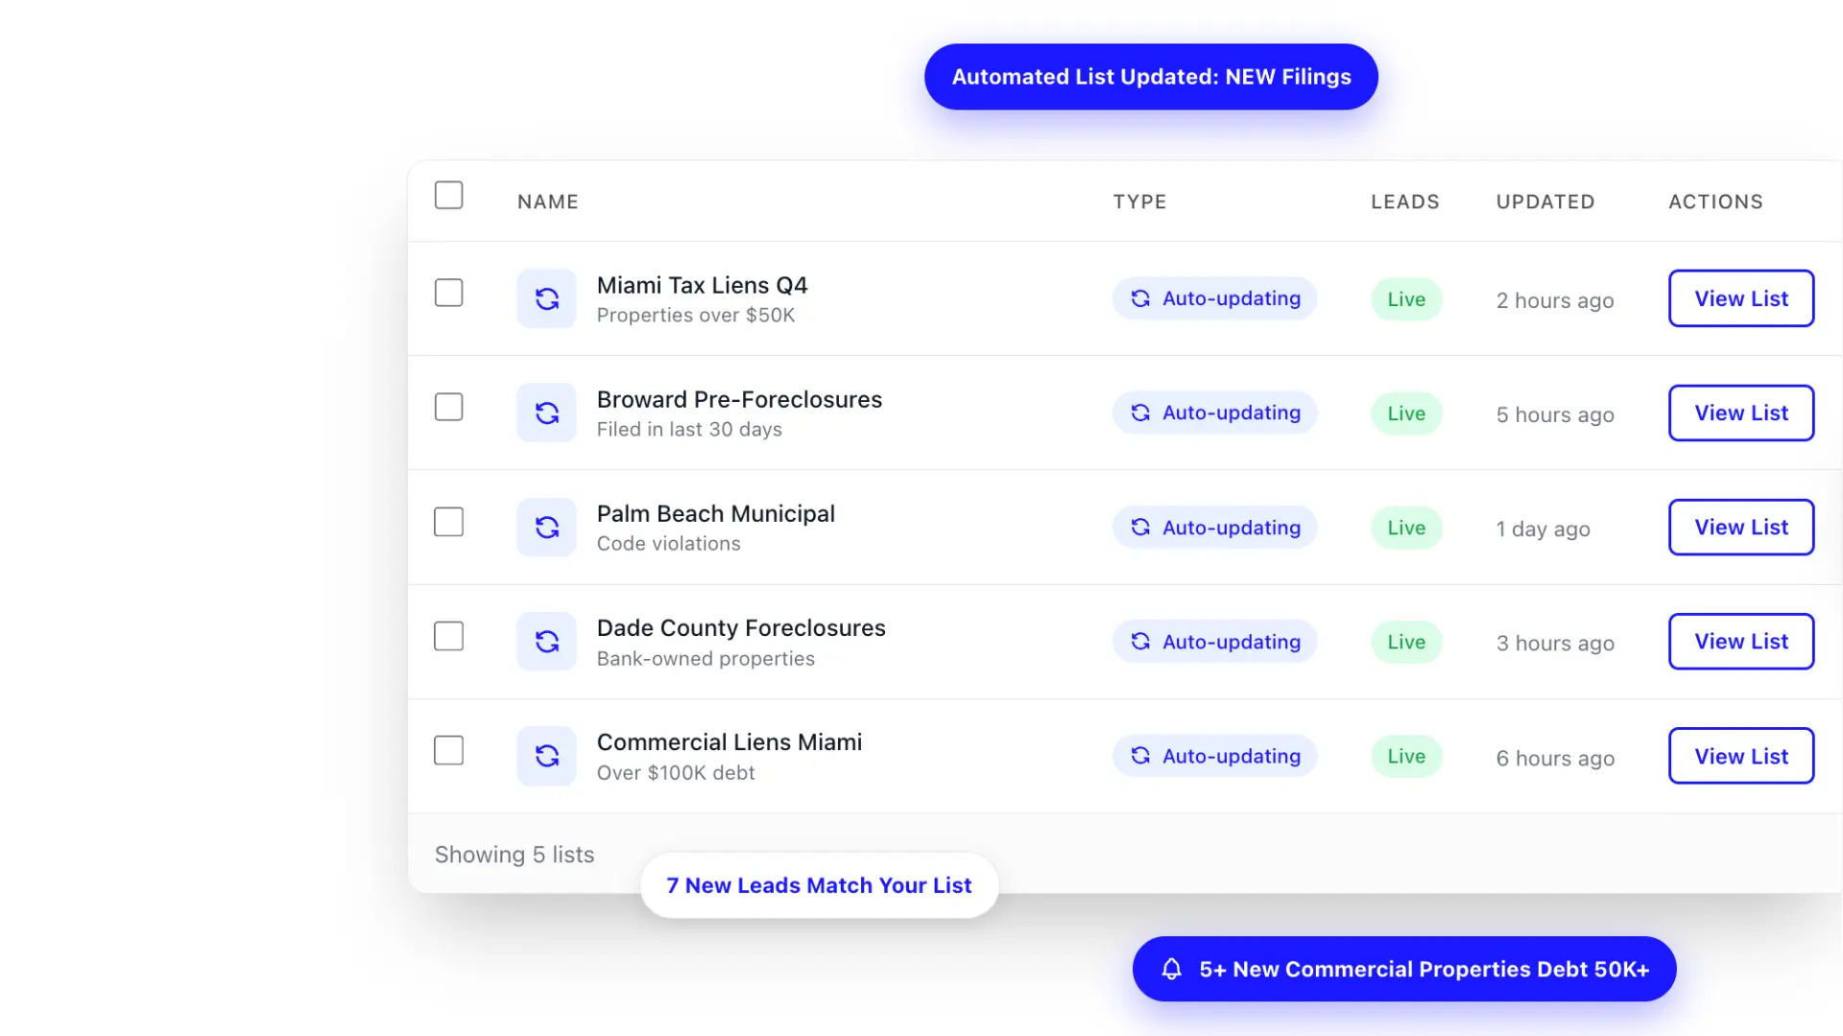Select the checkbox next to Commercial Liens Miami

tap(448, 750)
